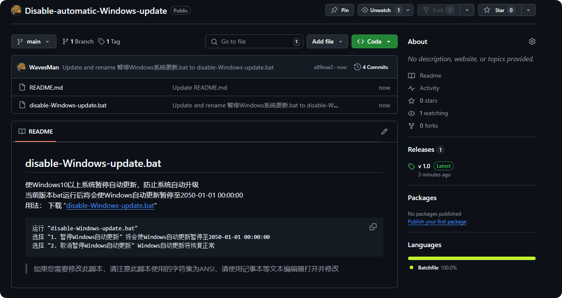This screenshot has width=562, height=298.
Task: Click the Batchfile 100.0% language entry
Action: (434, 268)
